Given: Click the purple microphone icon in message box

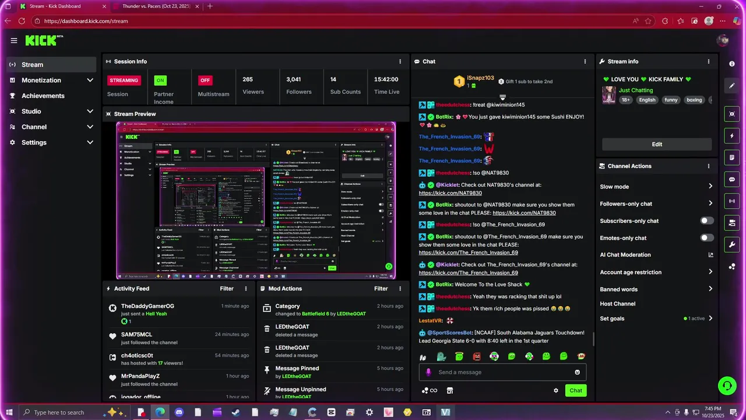Looking at the screenshot, I should click(x=428, y=372).
